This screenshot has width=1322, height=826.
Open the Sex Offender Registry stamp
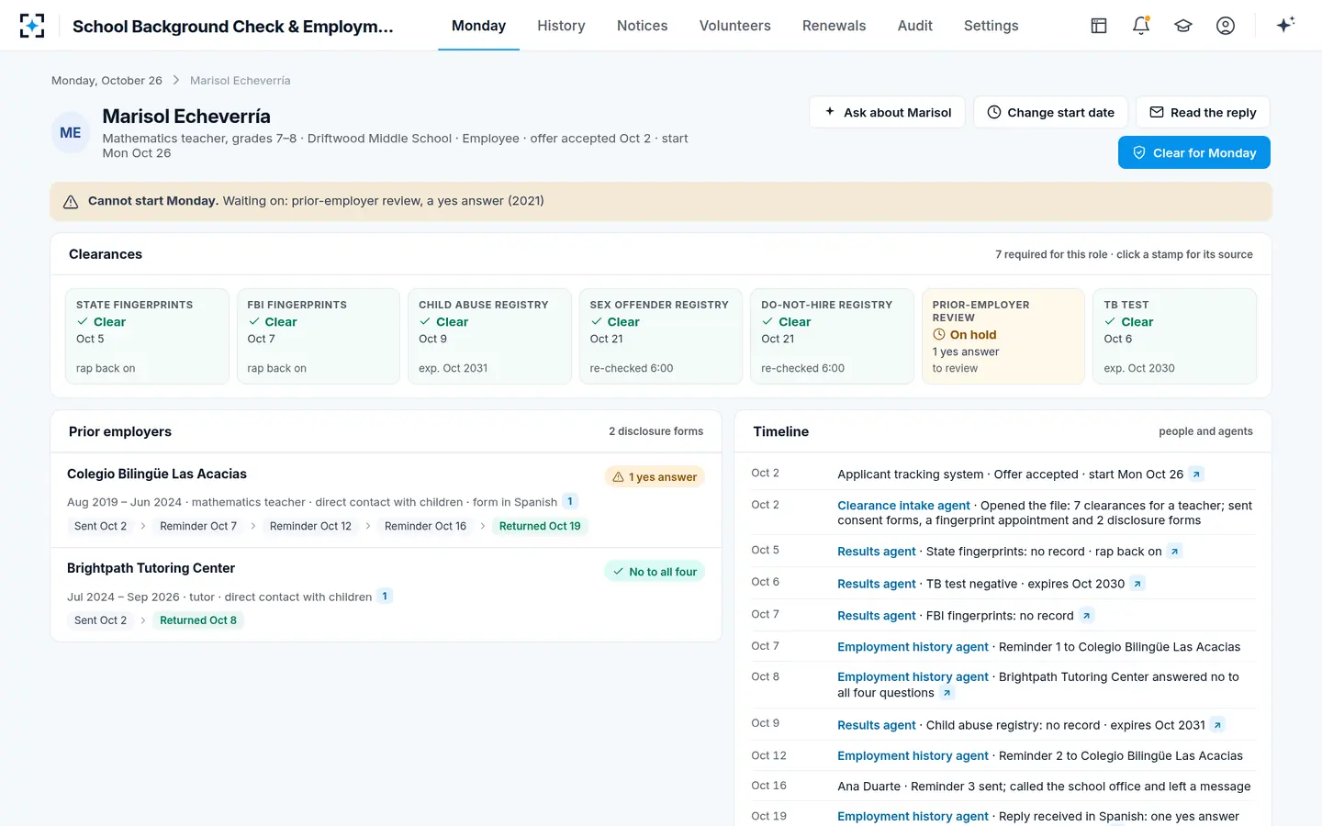[661, 336]
